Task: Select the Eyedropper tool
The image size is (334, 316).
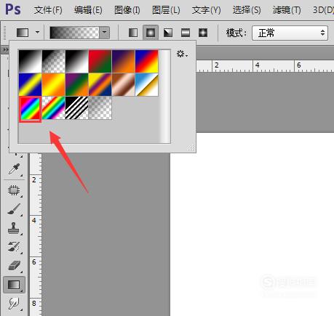Action: tap(14, 169)
